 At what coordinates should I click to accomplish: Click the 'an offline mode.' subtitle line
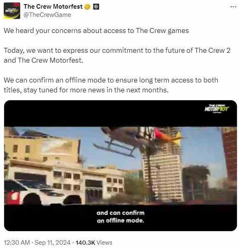(121, 220)
